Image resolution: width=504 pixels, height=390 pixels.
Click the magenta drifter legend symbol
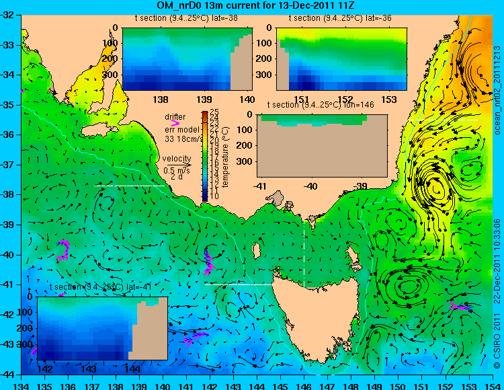pos(175,123)
